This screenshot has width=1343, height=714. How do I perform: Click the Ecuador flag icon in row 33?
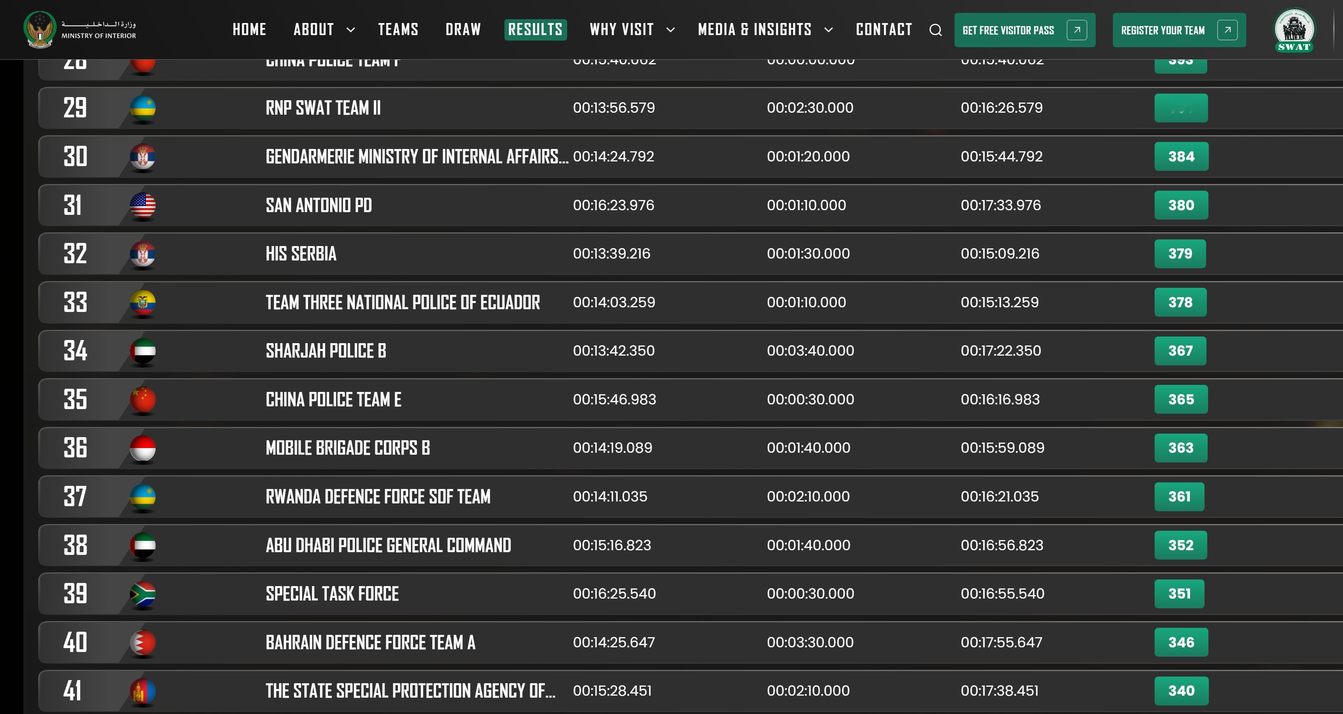142,302
